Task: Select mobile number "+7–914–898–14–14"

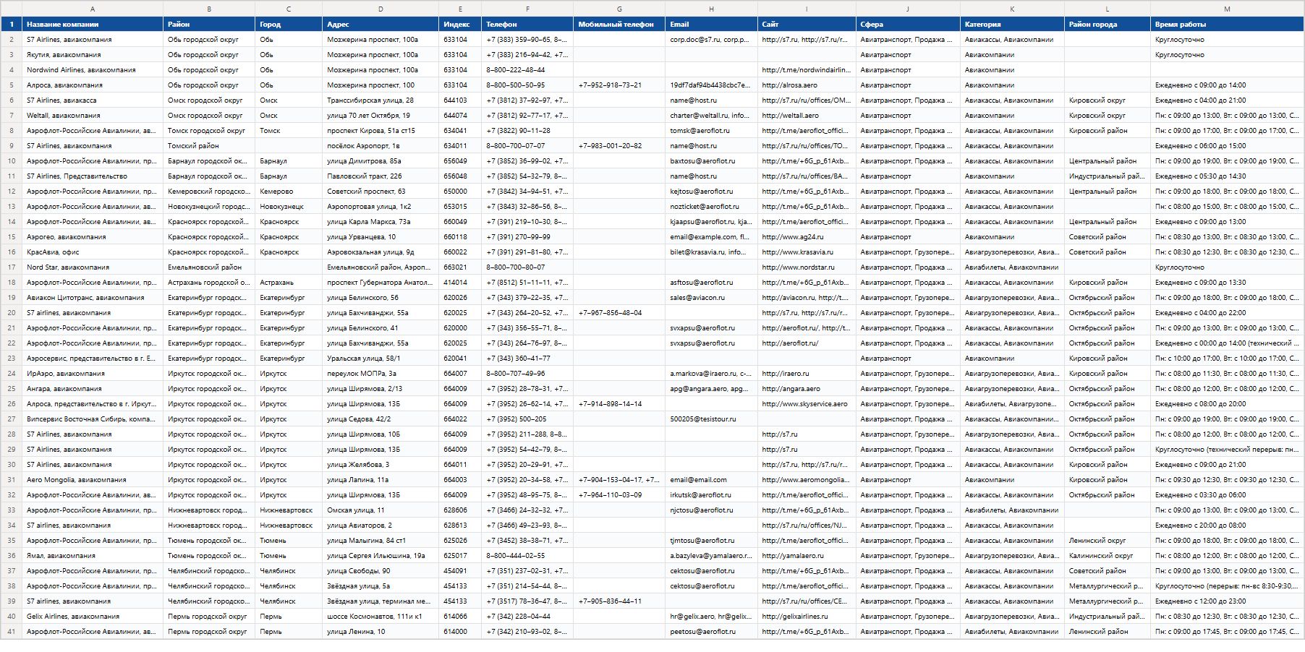Action: coord(619,404)
